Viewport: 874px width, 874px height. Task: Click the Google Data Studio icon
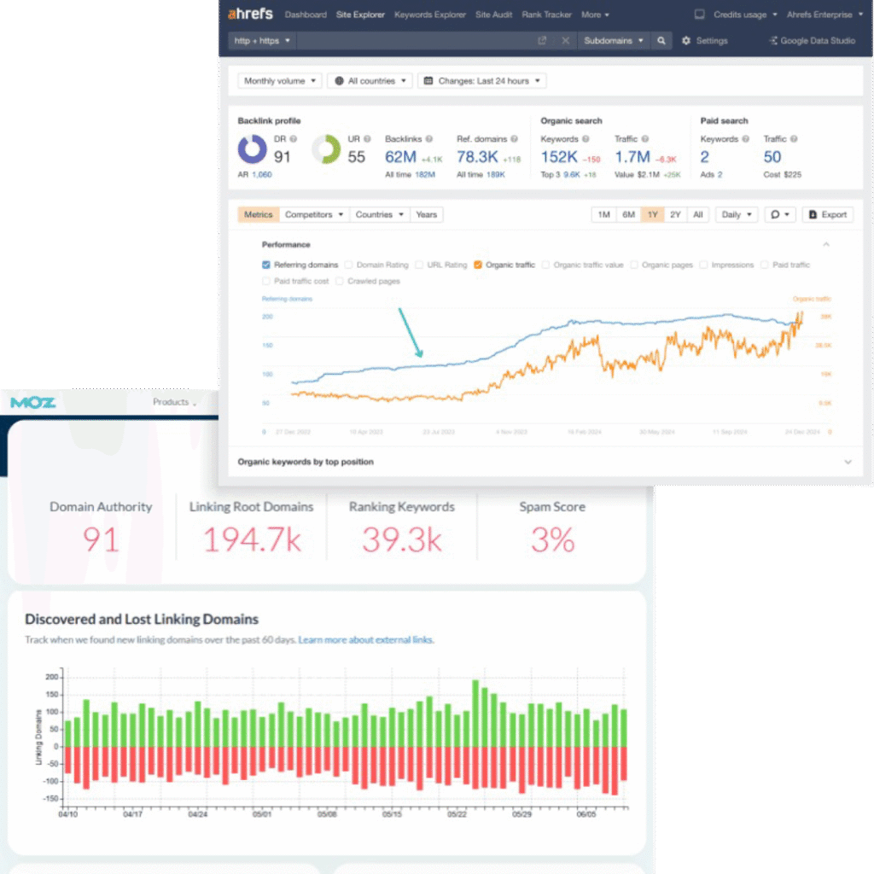(x=773, y=41)
